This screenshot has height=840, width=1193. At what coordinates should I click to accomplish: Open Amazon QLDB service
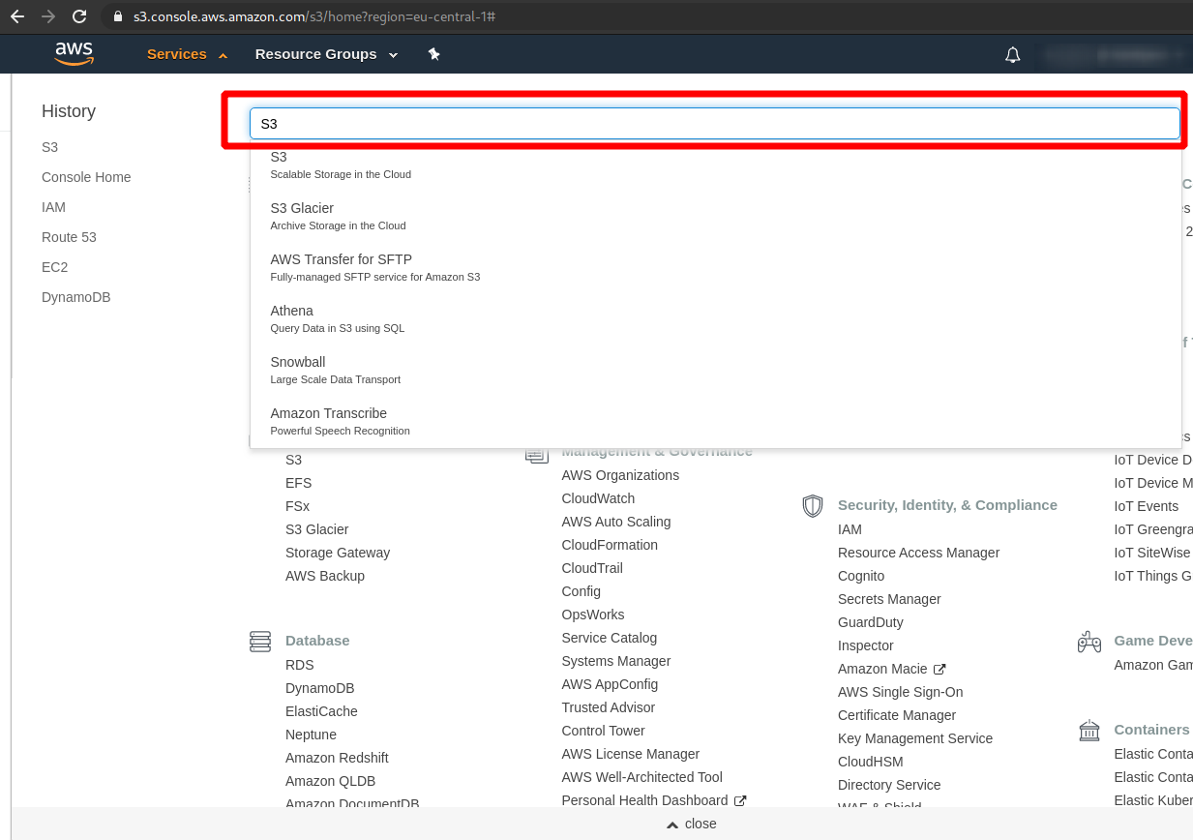(x=330, y=781)
